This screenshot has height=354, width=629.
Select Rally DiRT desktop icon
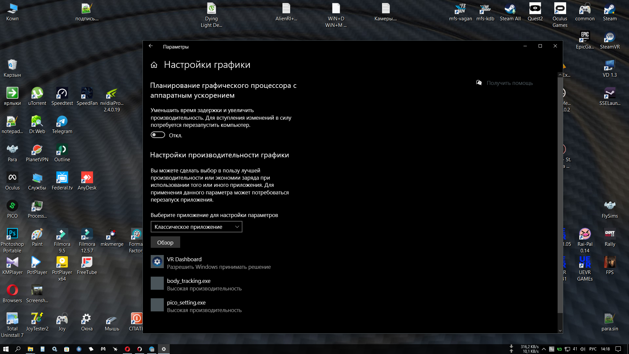point(610,237)
